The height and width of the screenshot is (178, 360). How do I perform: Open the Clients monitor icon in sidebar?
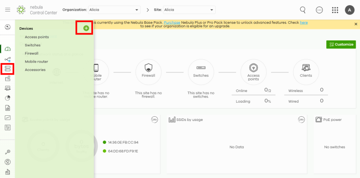[x=8, y=88]
